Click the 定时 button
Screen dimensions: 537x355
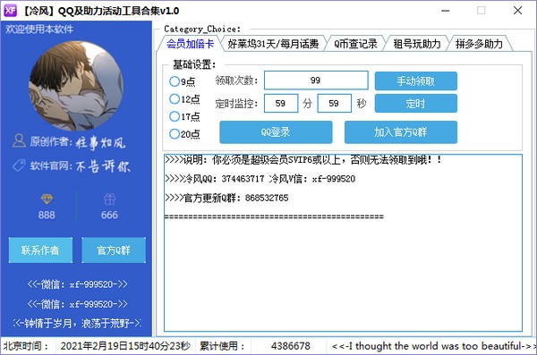[416, 104]
